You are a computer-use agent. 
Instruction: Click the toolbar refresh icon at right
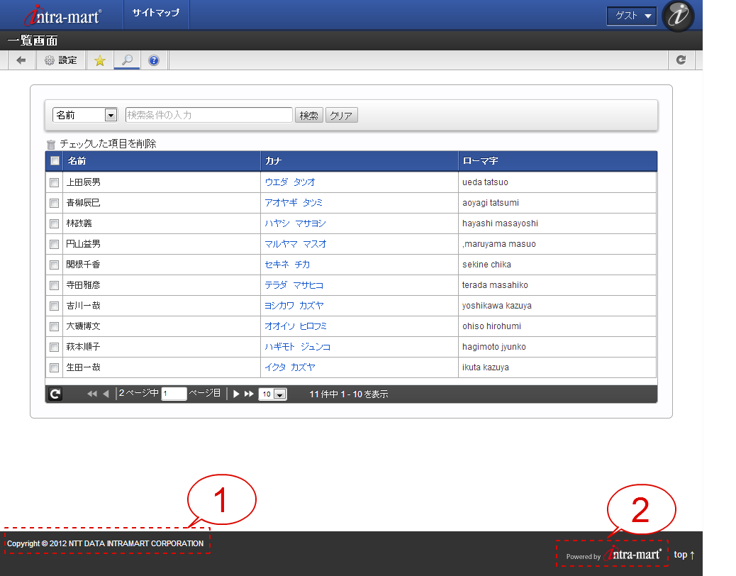pyautogui.click(x=681, y=60)
